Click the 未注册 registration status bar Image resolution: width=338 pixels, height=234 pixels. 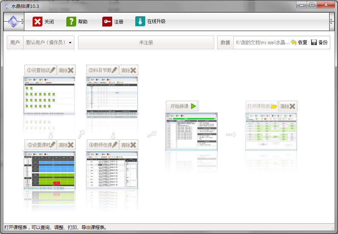(x=146, y=42)
